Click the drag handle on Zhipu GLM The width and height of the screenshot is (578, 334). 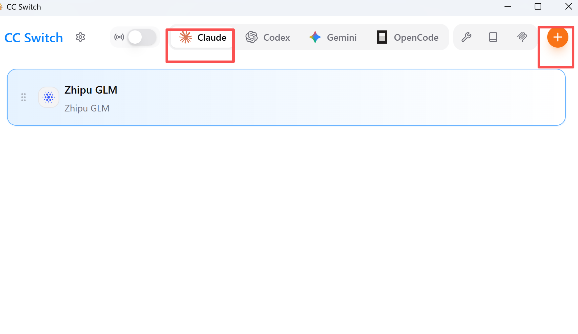[24, 97]
